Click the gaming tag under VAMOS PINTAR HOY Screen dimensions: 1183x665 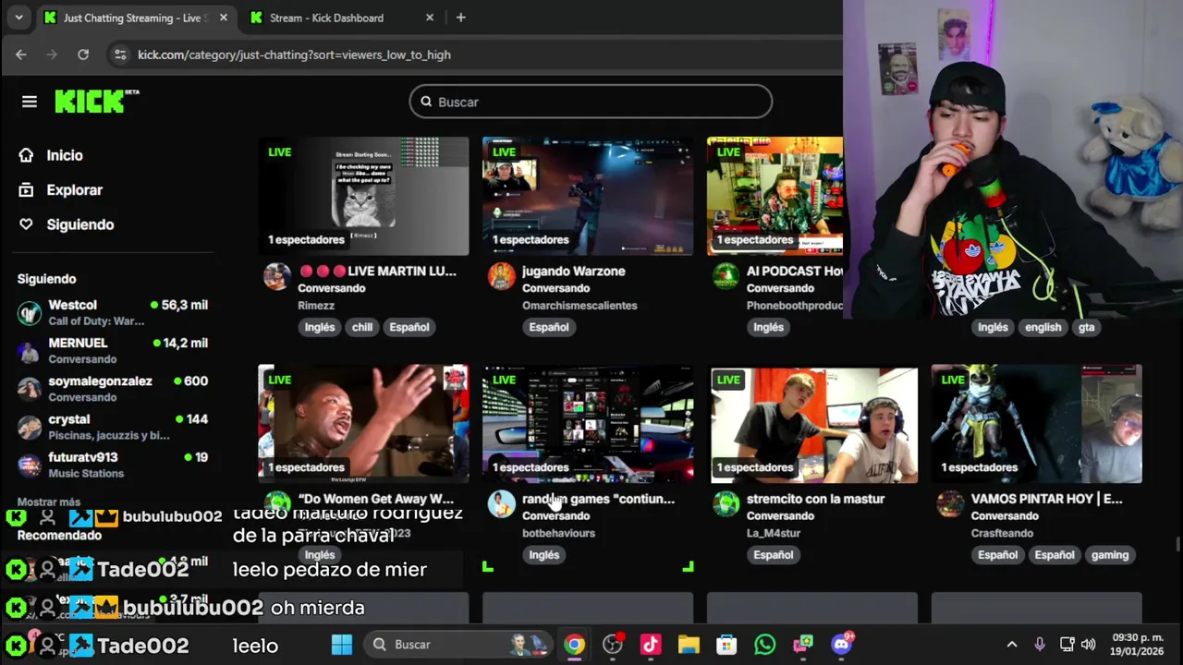tap(1110, 555)
